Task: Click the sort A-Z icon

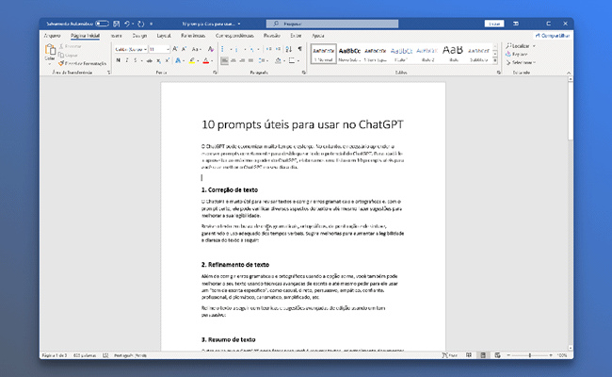Action: tap(289, 49)
